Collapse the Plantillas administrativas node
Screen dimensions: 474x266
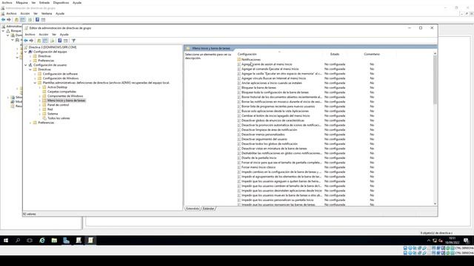35,83
